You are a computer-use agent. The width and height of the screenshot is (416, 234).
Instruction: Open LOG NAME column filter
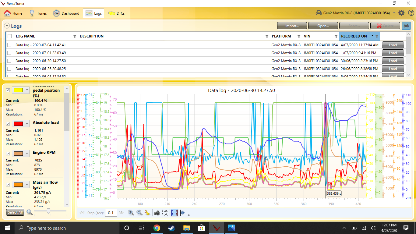(75, 36)
